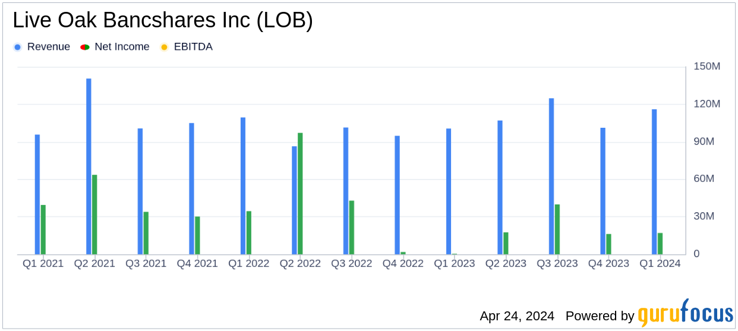Select the Q3 2022 blue revenue bar
The image size is (738, 331).
point(346,191)
